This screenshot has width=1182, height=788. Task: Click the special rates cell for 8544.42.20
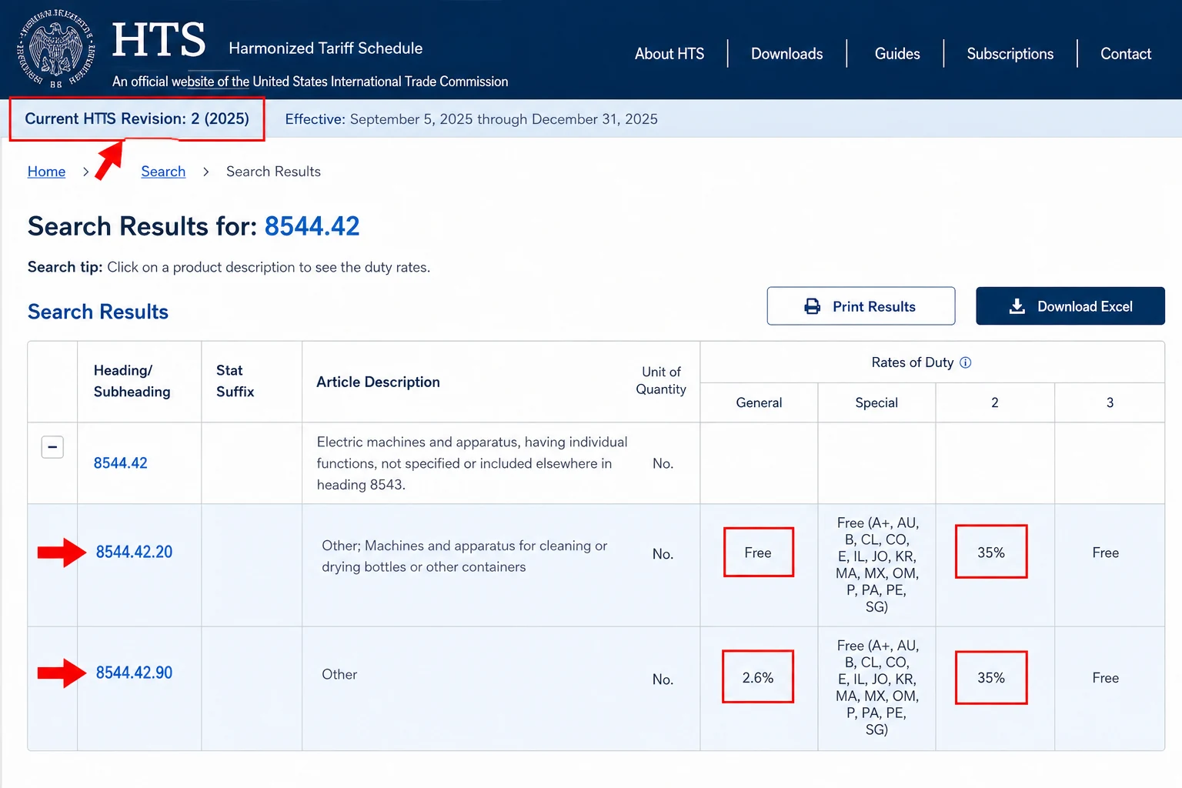[876, 565]
